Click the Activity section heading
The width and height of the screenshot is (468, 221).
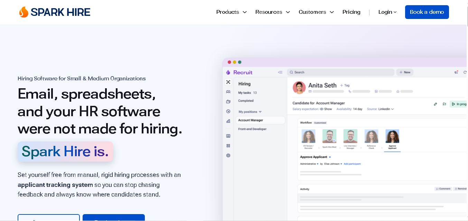click(305, 189)
